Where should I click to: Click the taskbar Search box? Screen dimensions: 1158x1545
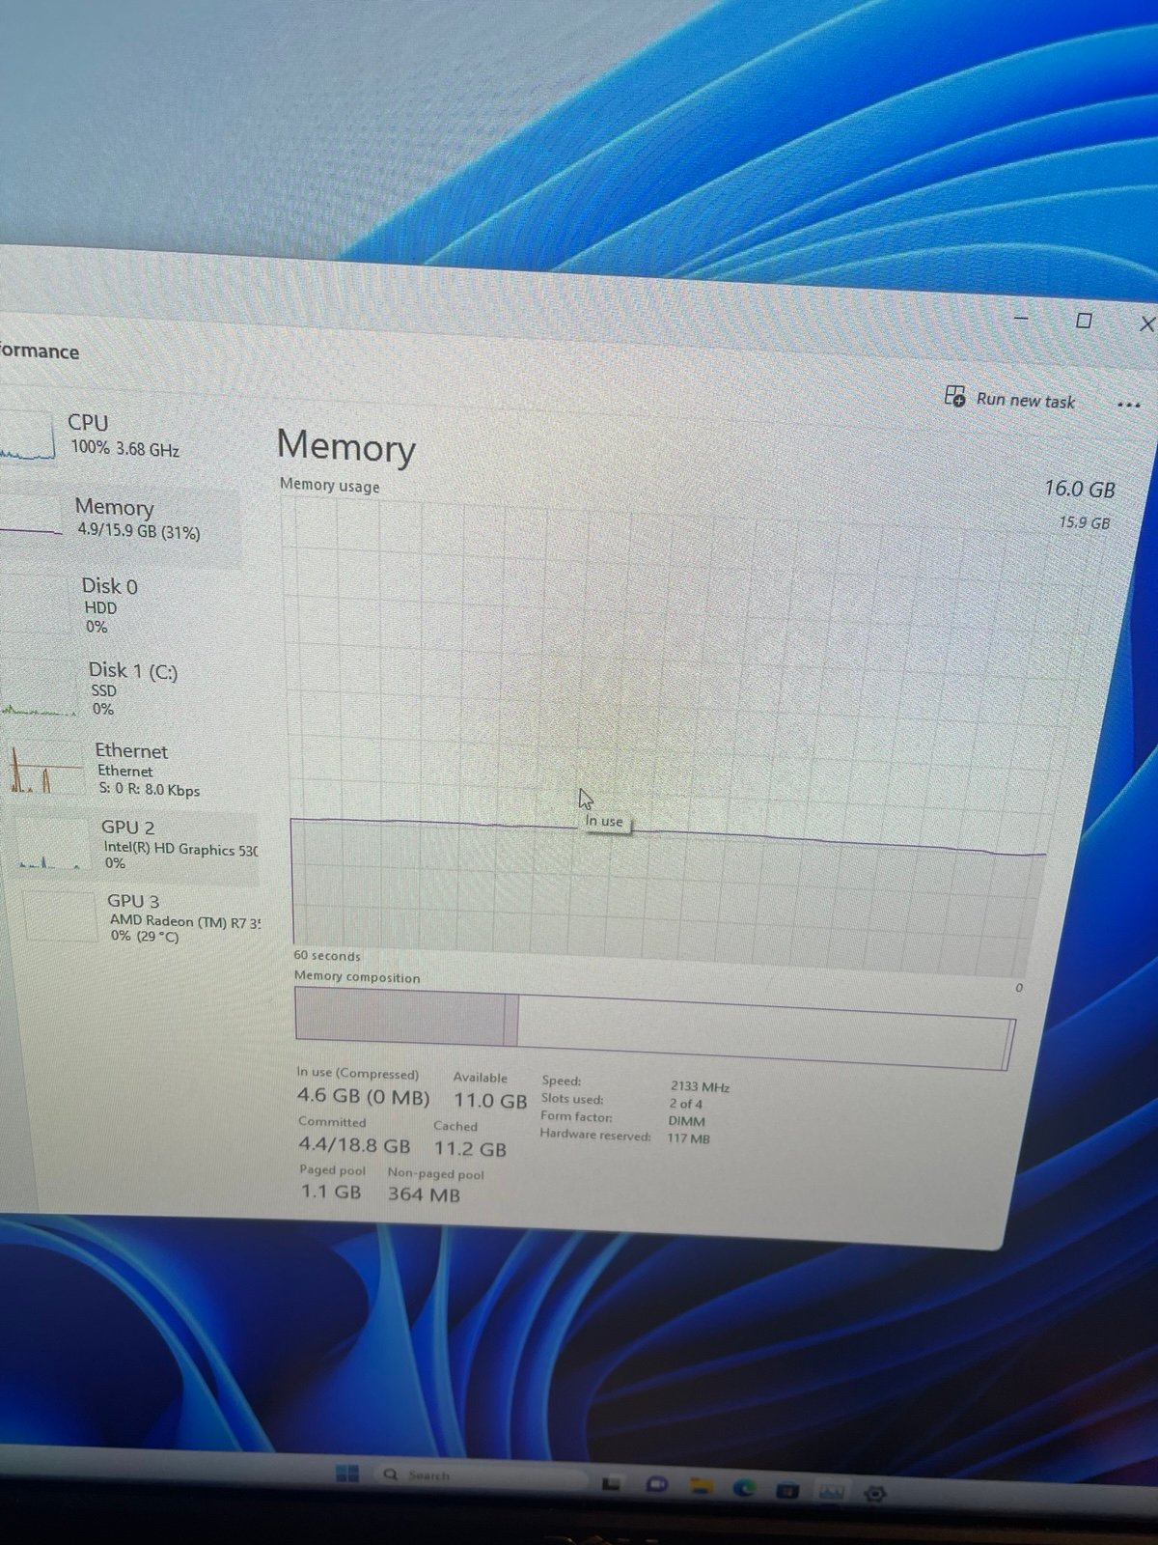482,1476
